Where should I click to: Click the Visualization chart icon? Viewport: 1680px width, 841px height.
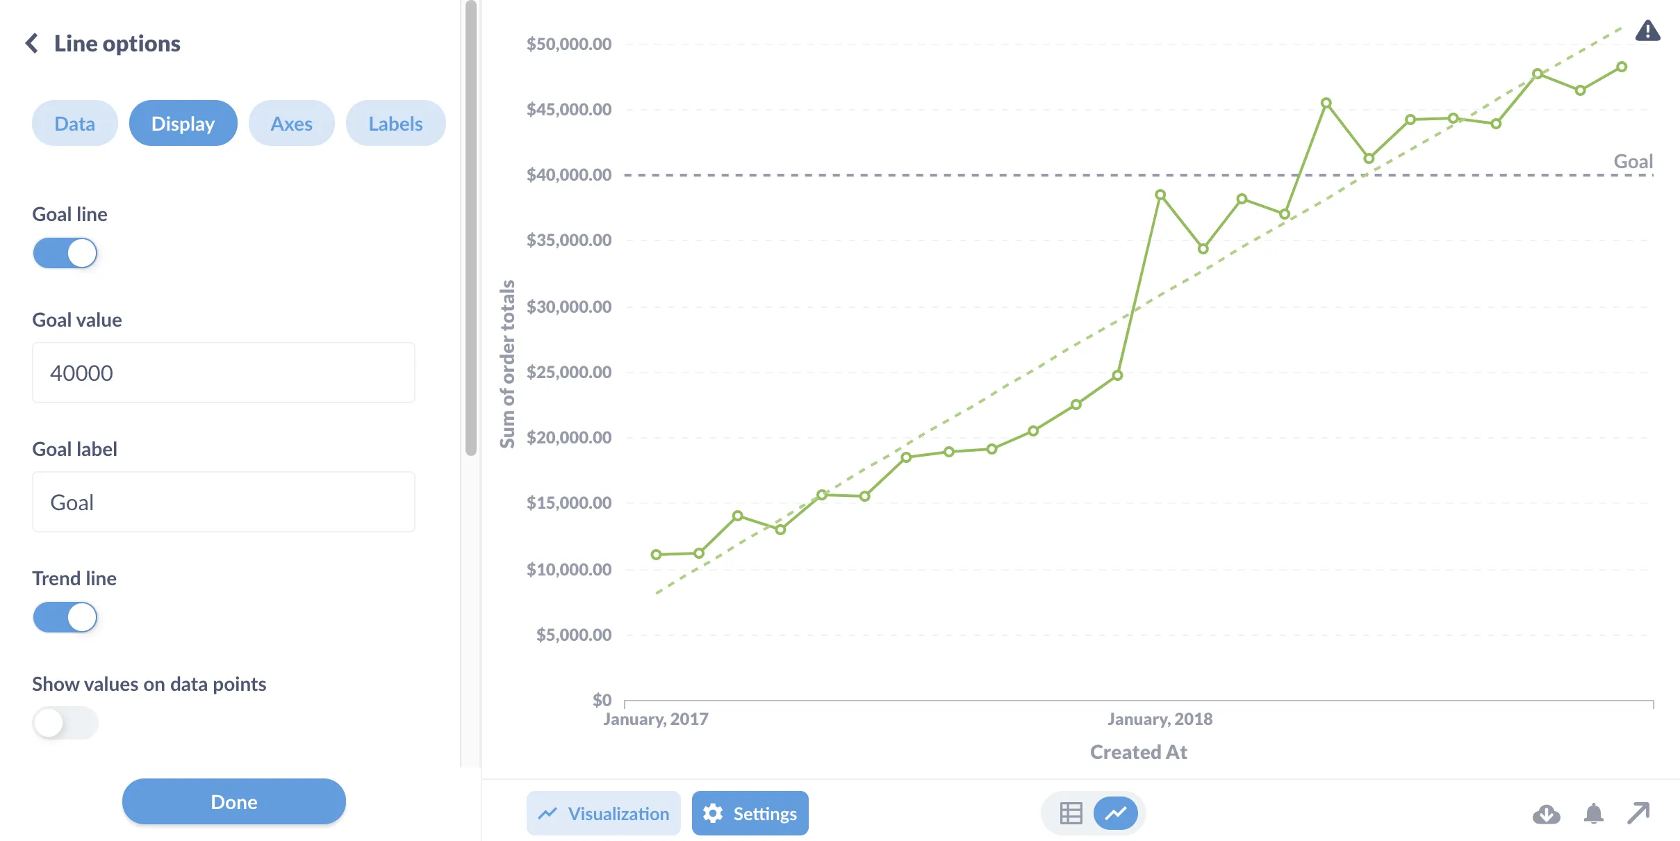click(x=547, y=813)
